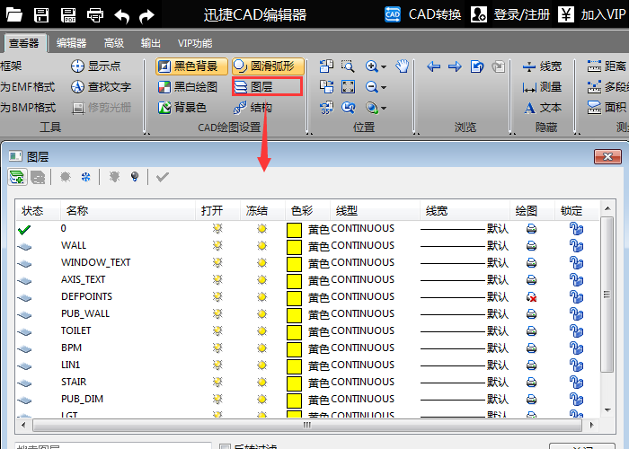Expand the zoom in dropdown arrow

click(384, 67)
